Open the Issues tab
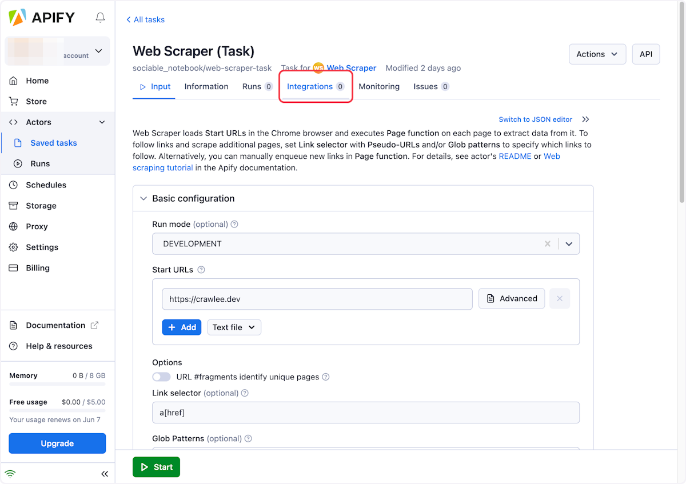686x484 pixels. pyautogui.click(x=432, y=87)
